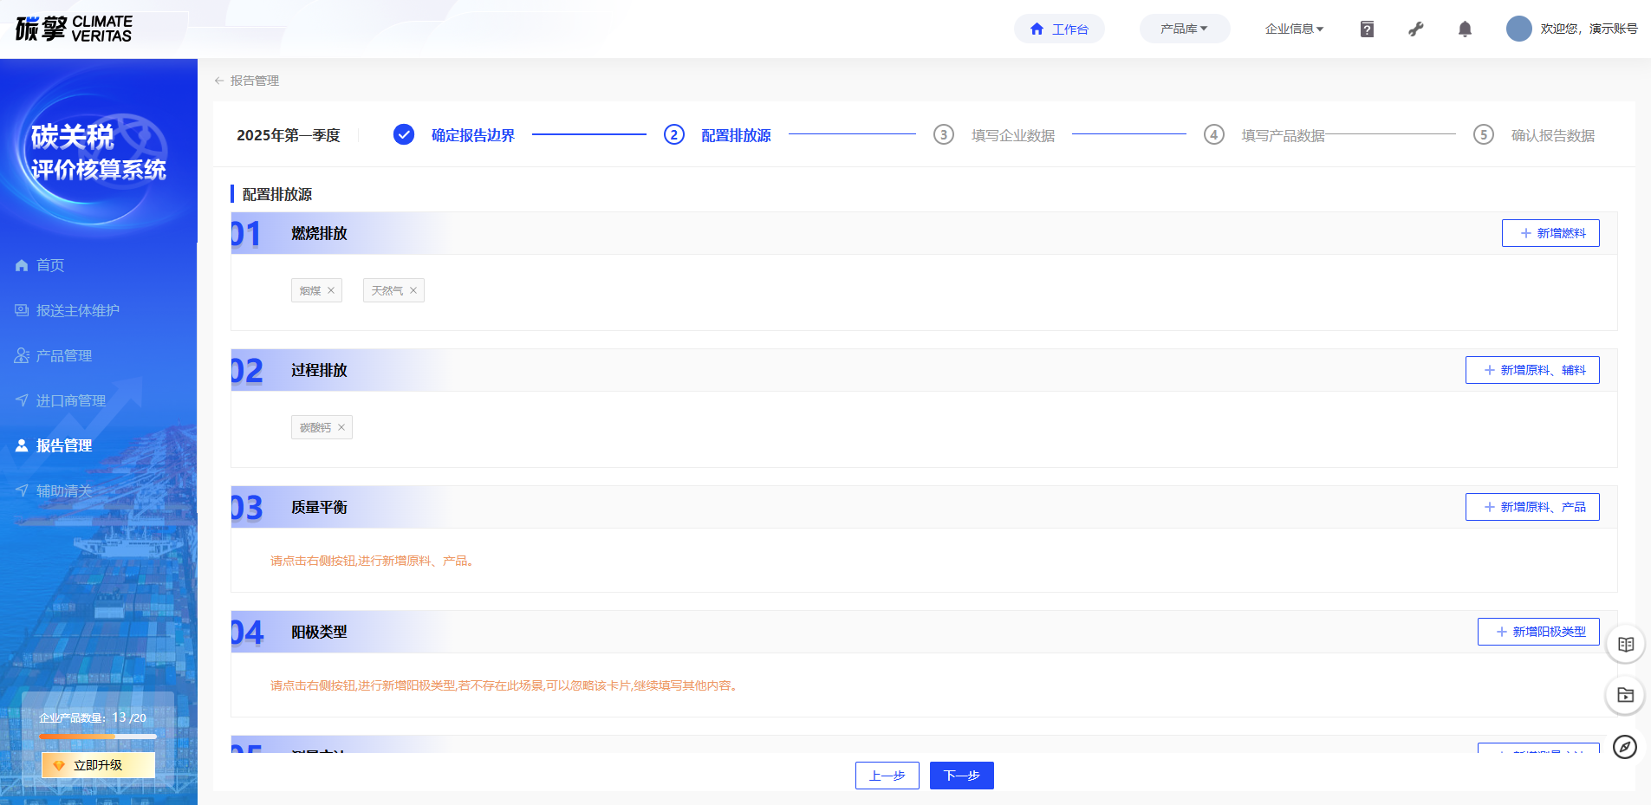Image resolution: width=1651 pixels, height=805 pixels.
Task: Open the 工作台 workbench tab
Action: (1059, 29)
